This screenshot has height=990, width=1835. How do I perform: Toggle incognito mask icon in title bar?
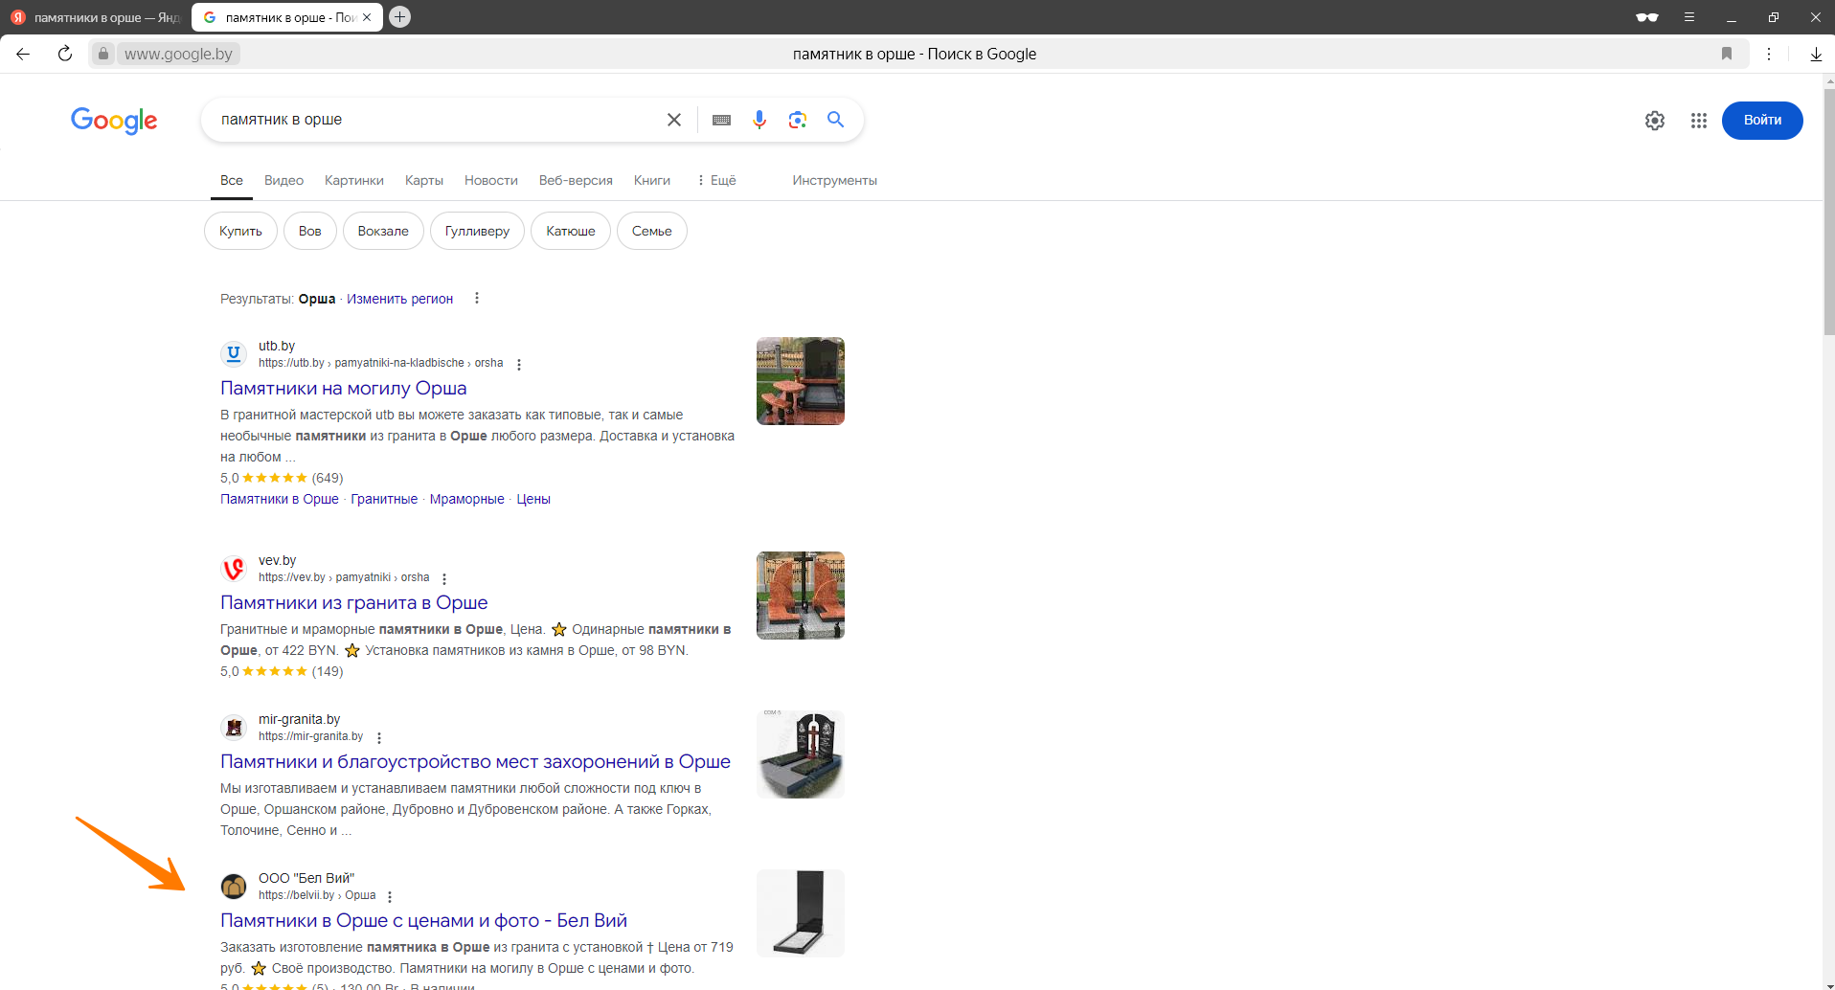tap(1647, 17)
